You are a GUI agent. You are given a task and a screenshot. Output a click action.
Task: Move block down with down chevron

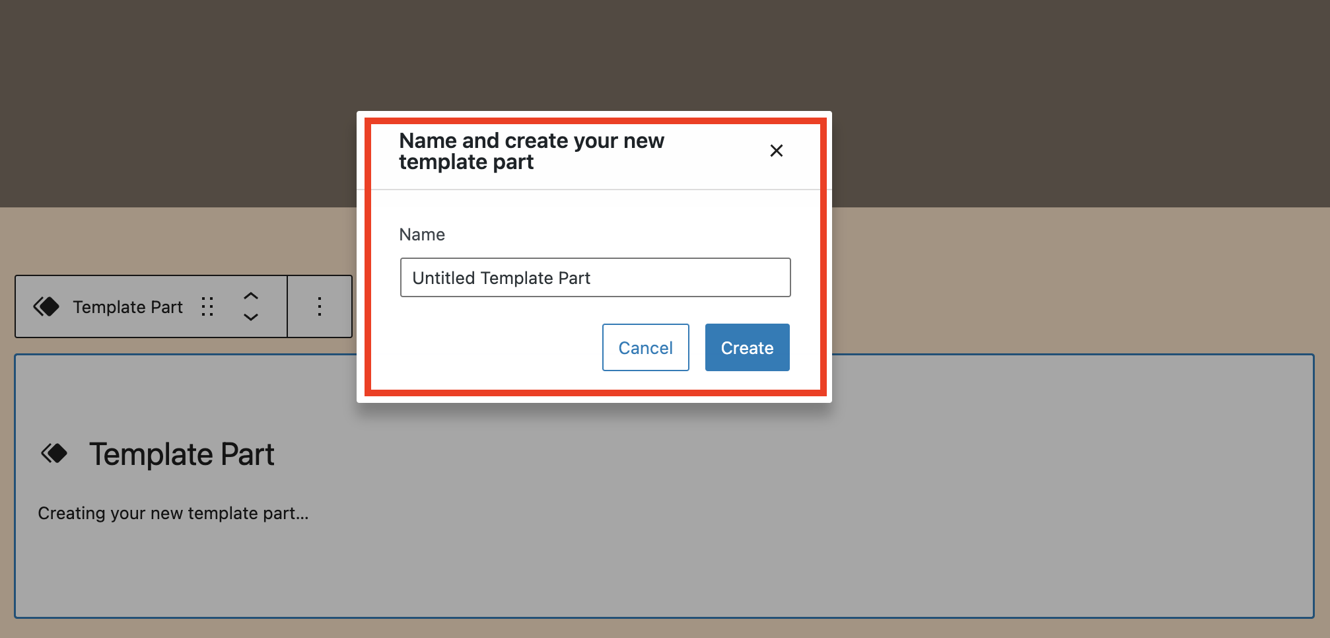251,318
